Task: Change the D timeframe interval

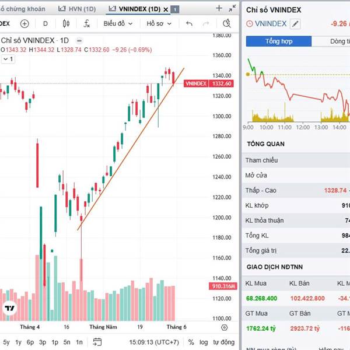Action: [x=45, y=24]
